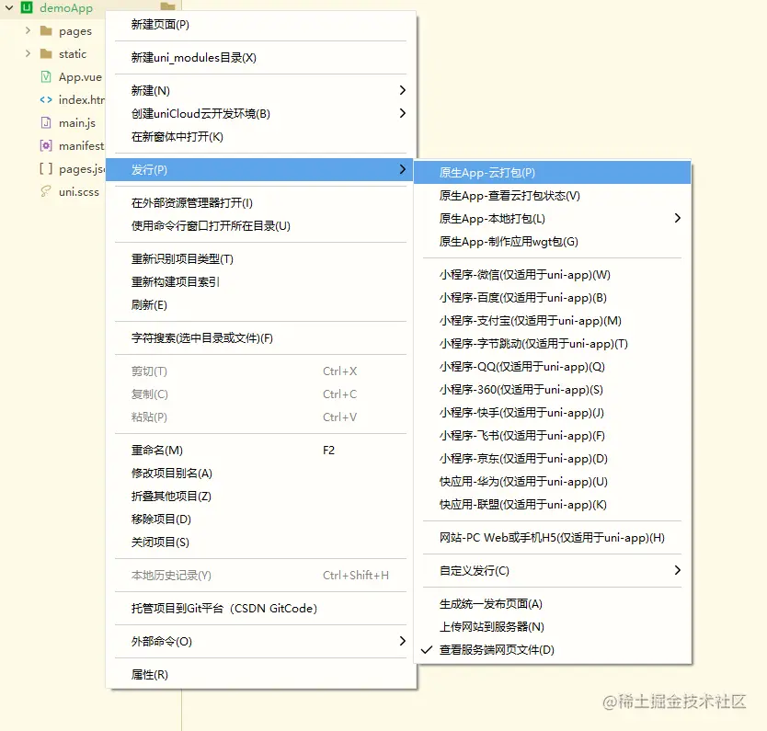Collapse the demoApp project tree
This screenshot has height=731, width=767.
coord(9,8)
